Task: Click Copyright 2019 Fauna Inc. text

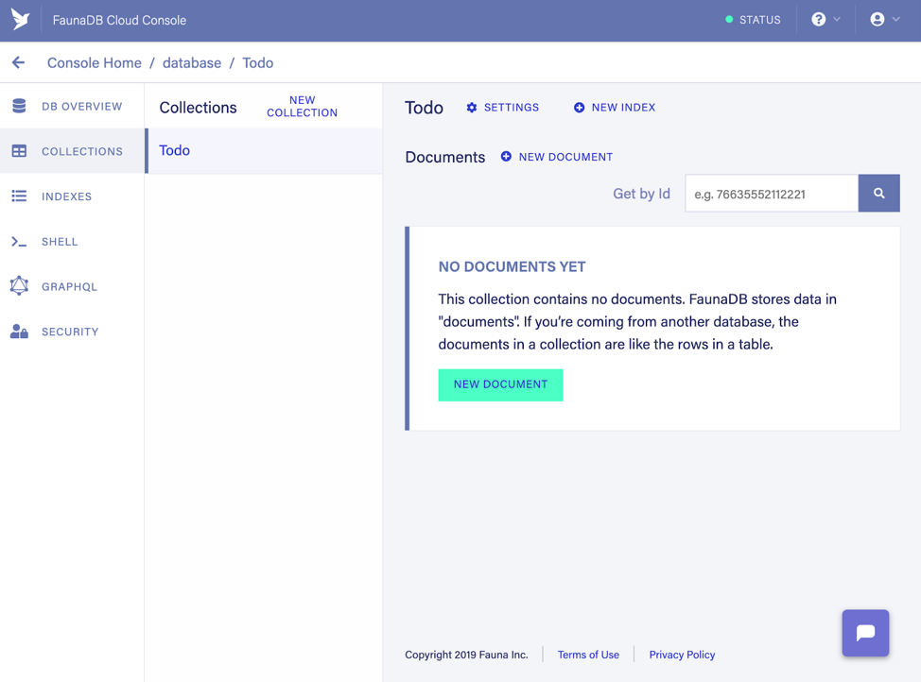Action: click(466, 655)
